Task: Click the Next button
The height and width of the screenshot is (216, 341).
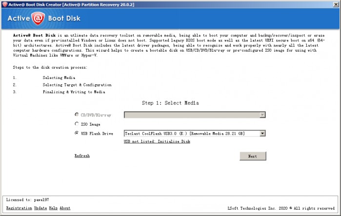Action: click(x=253, y=156)
